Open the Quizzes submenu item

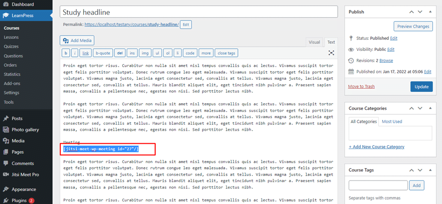pos(11,46)
